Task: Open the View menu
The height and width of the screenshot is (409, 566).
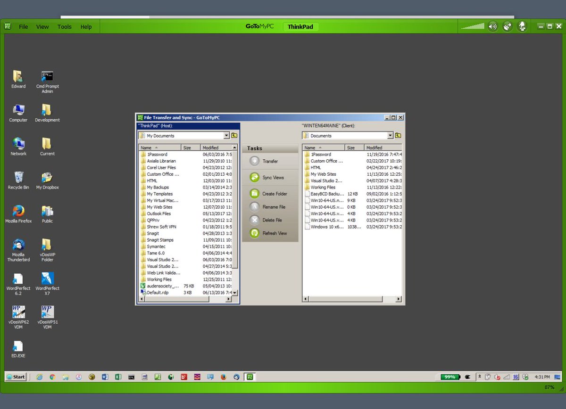Action: (x=42, y=27)
